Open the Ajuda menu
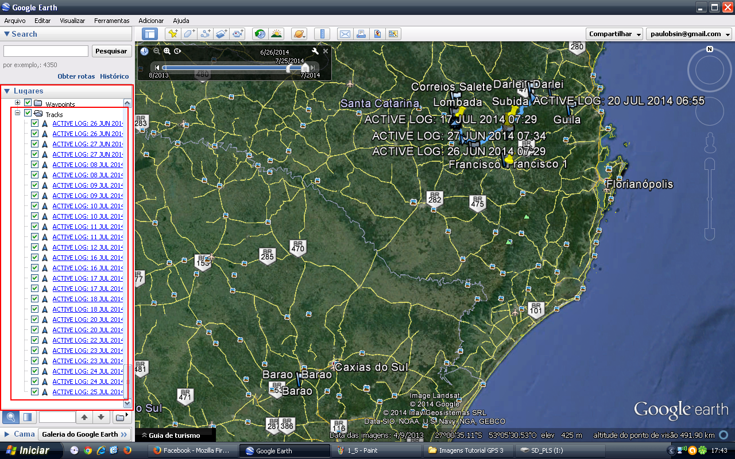 pyautogui.click(x=181, y=21)
